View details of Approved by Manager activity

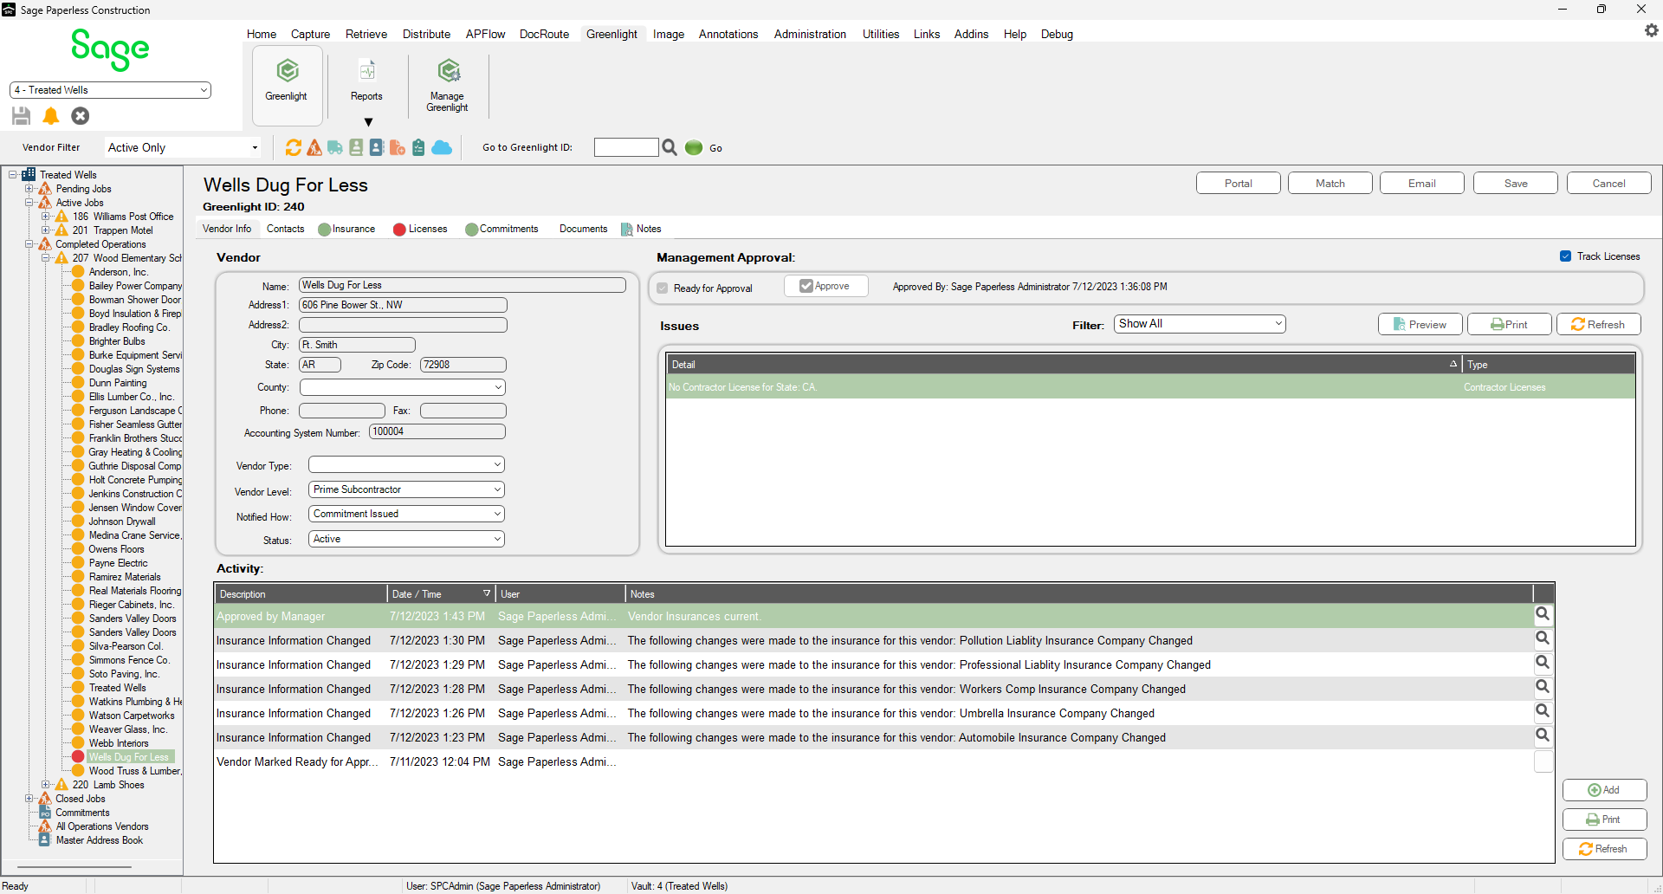pyautogui.click(x=1543, y=615)
